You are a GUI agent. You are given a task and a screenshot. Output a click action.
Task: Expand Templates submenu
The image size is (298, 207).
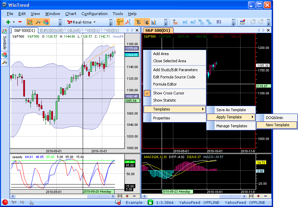[x=175, y=109]
